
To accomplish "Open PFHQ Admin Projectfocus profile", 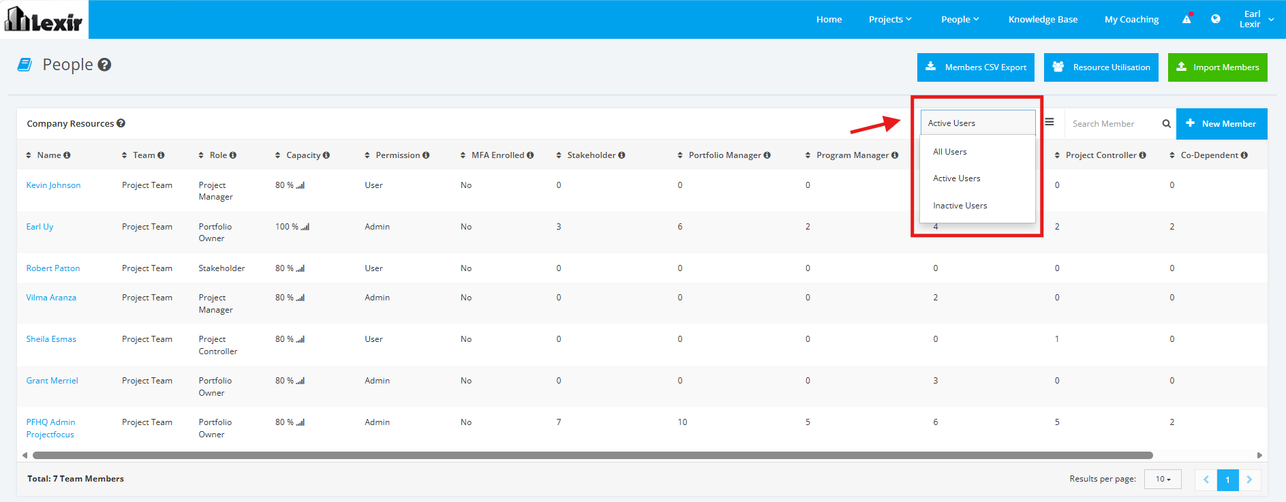I will (50, 428).
